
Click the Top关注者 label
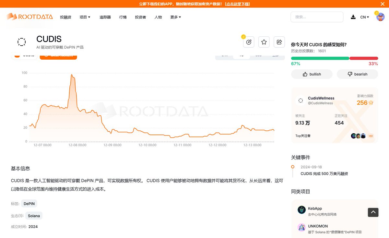303,136
